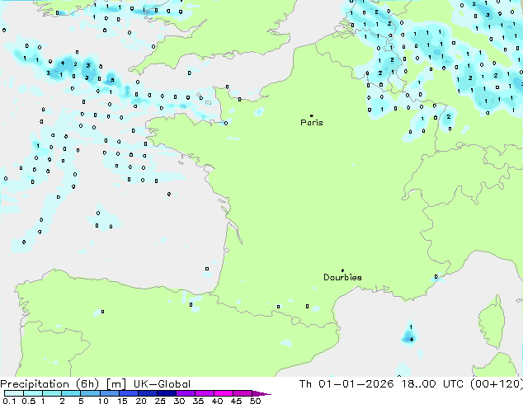Pick the 15–20 legend color swatch
Screen dimensions: 523x404
coord(128,393)
